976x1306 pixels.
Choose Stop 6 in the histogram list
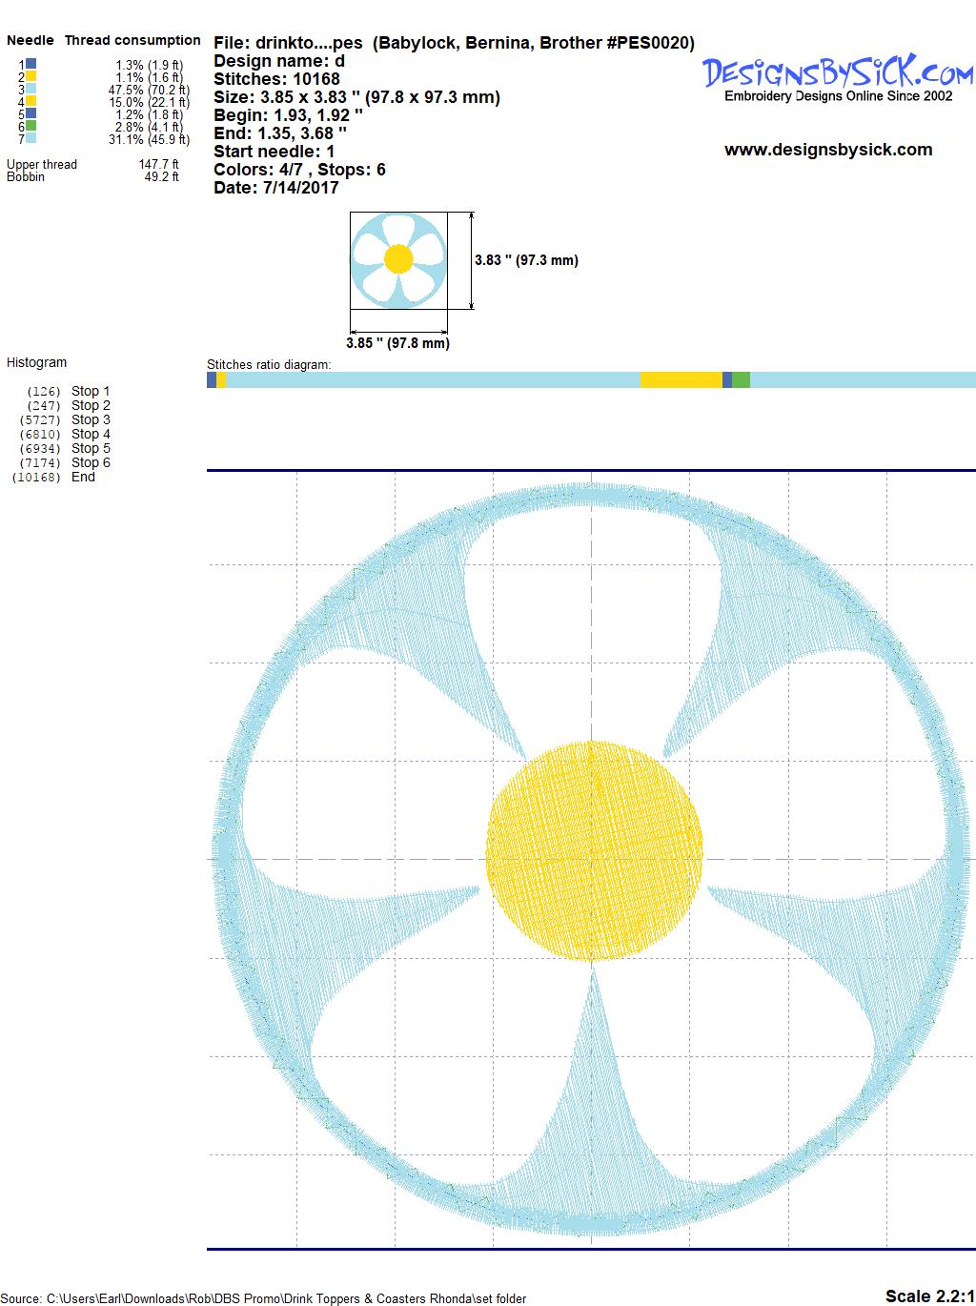91,462
